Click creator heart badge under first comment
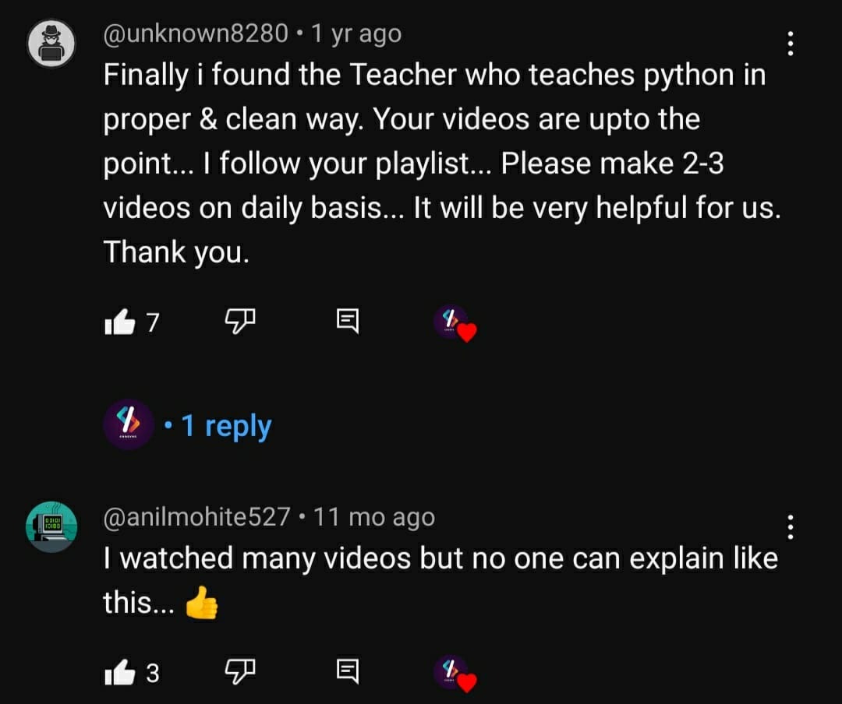 [455, 323]
